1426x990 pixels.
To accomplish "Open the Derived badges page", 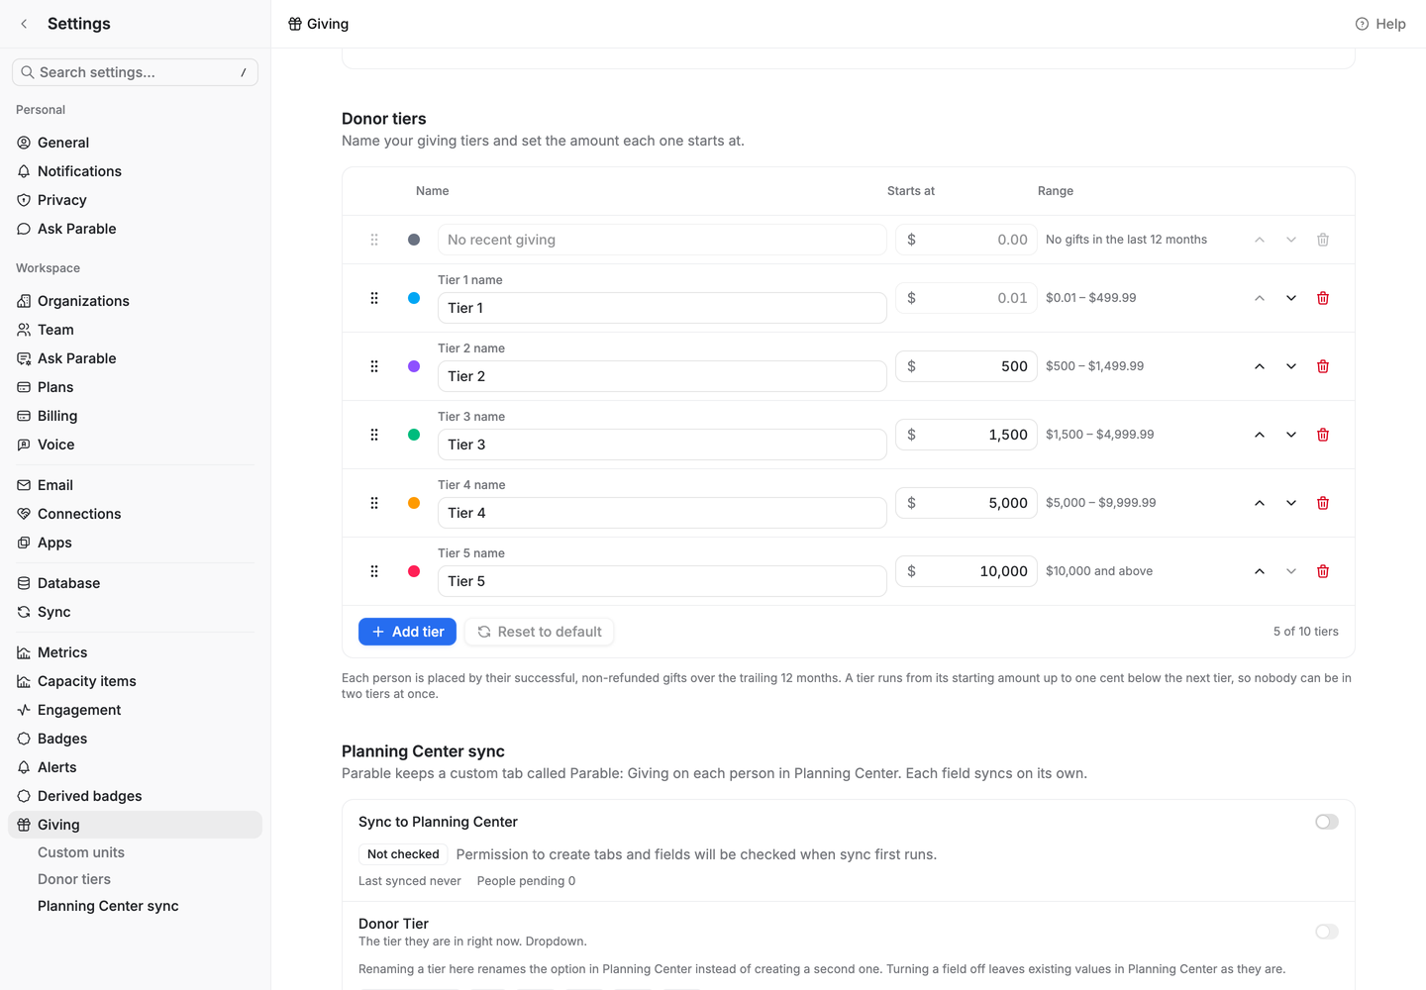I will coord(135,796).
